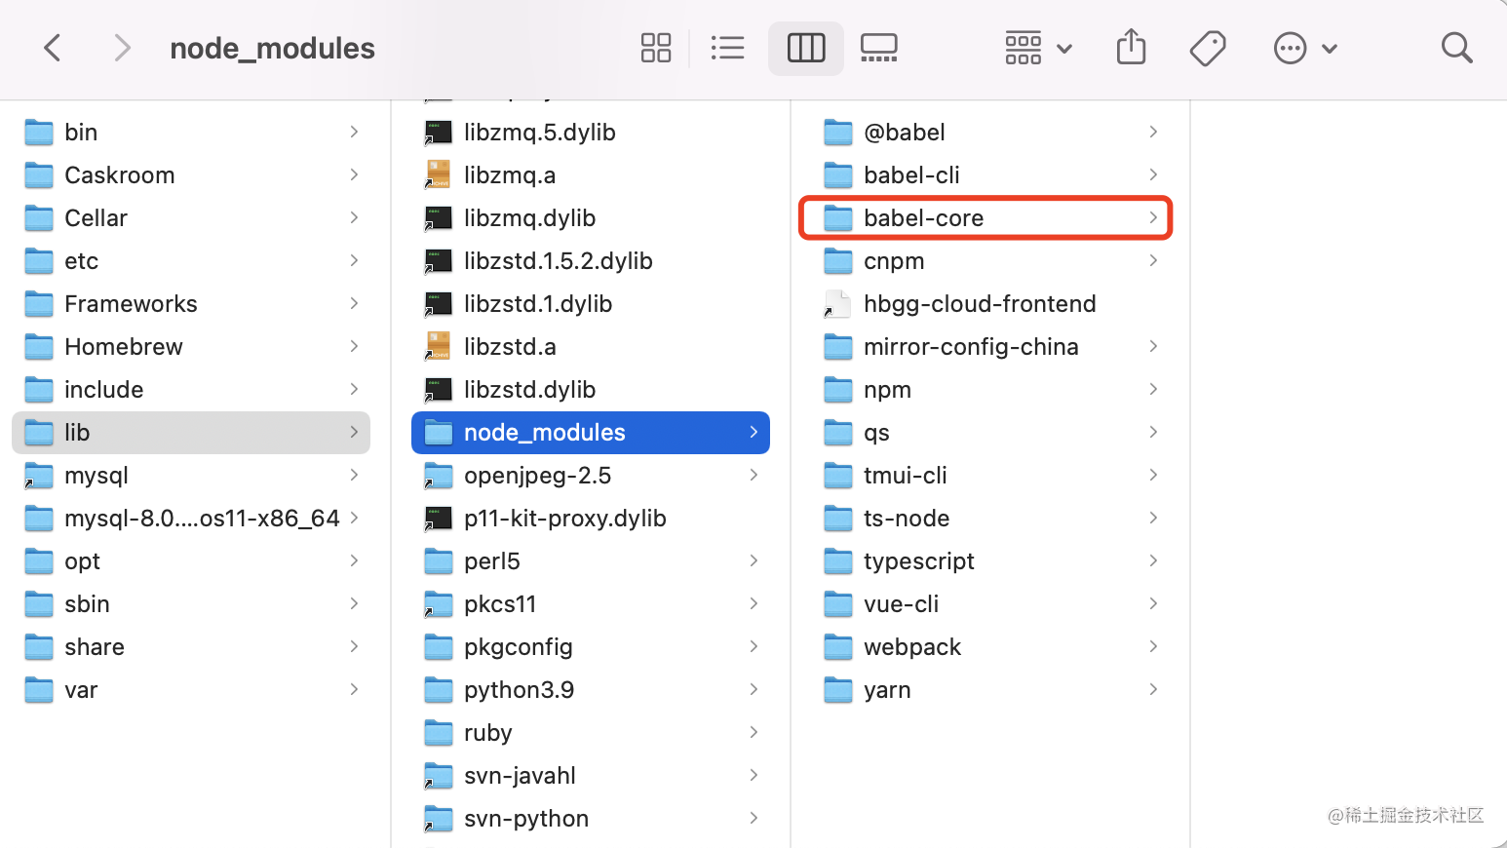Click the Share toolbar icon
The width and height of the screenshot is (1507, 848).
(x=1131, y=47)
